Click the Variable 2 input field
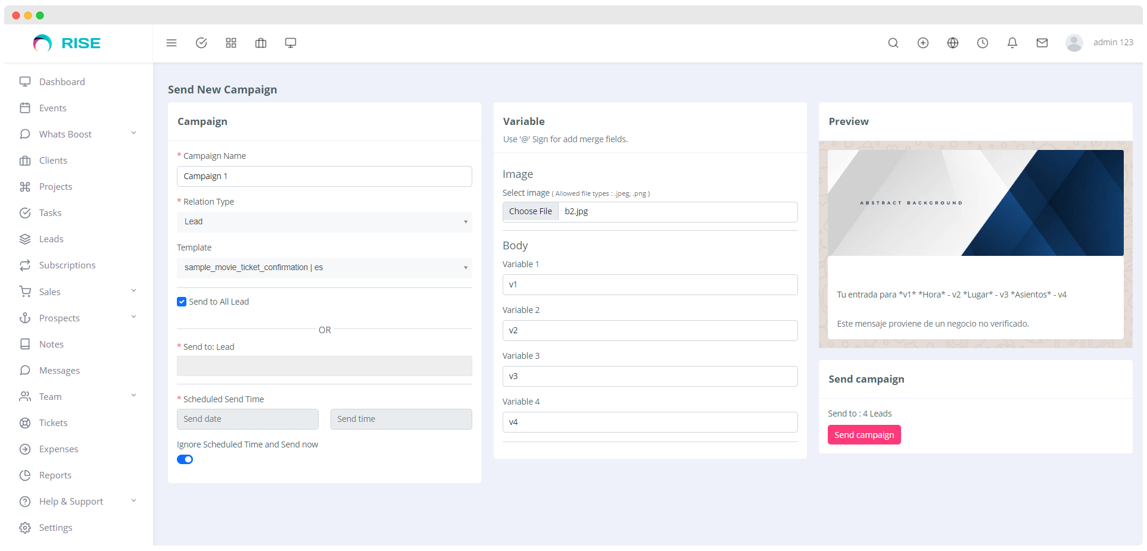Screen dimensions: 1147x551 [650, 330]
